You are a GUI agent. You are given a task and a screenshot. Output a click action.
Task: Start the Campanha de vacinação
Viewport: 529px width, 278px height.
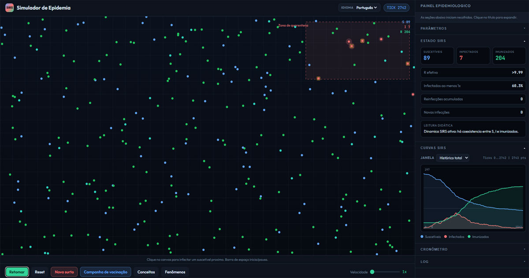coord(105,272)
